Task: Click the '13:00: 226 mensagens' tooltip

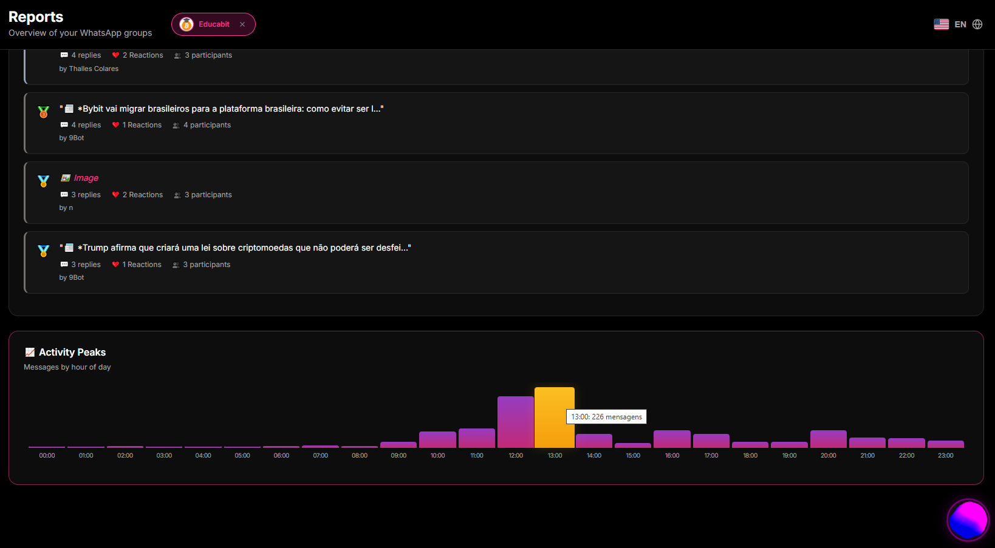Action: pos(606,417)
